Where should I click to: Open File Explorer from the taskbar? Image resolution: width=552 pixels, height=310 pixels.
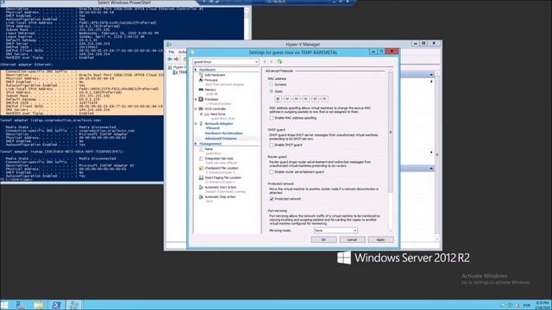click(38, 305)
